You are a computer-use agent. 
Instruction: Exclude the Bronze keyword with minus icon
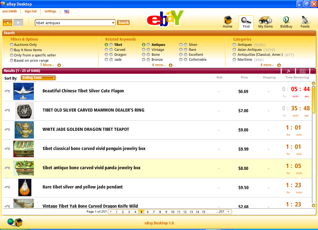tap(148, 60)
